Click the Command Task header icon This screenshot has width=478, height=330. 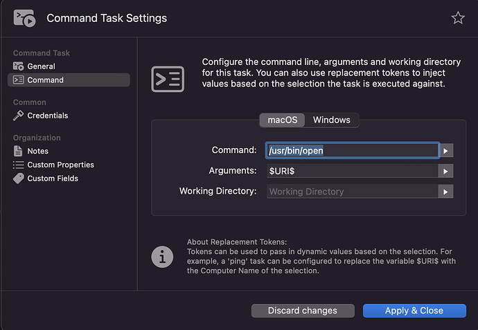tap(24, 19)
